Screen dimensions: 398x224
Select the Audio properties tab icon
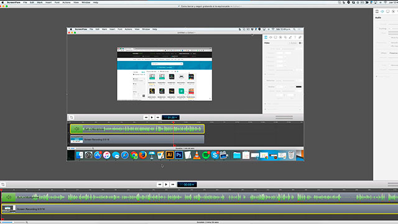click(382, 11)
